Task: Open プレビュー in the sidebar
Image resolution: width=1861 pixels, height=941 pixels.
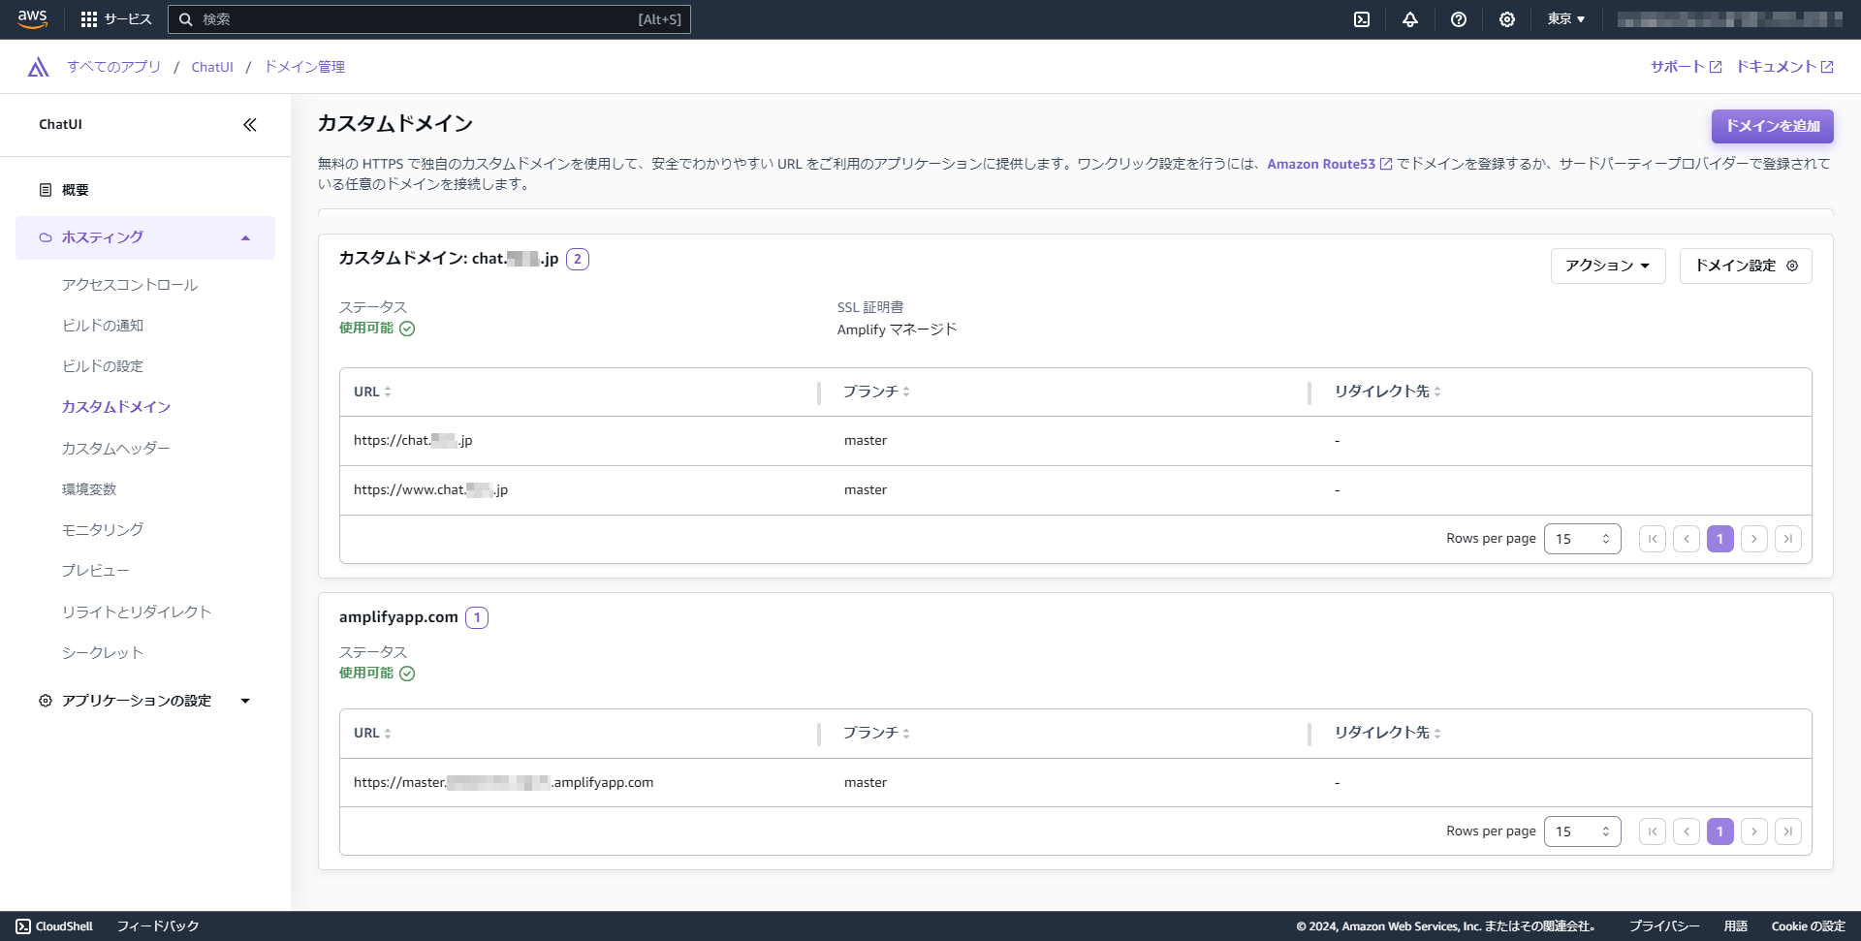Action: pyautogui.click(x=96, y=571)
